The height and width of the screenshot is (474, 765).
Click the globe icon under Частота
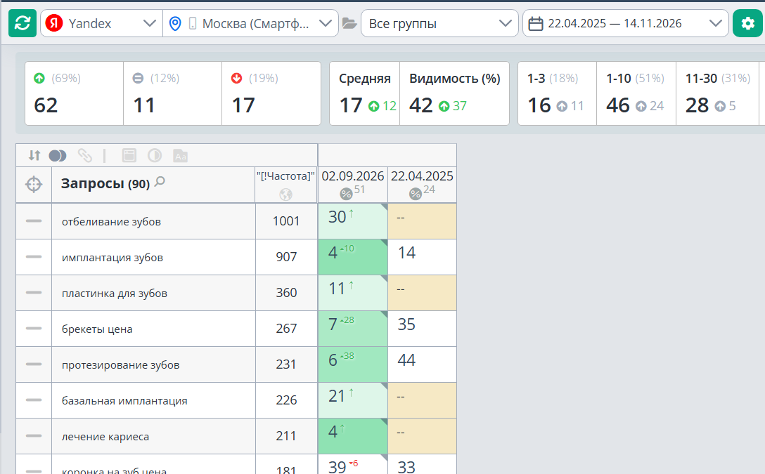pyautogui.click(x=286, y=195)
